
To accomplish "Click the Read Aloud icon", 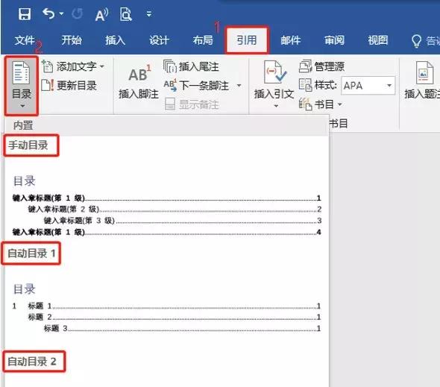I will 101,14.
